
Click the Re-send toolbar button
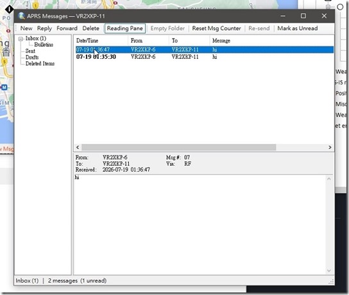click(259, 28)
